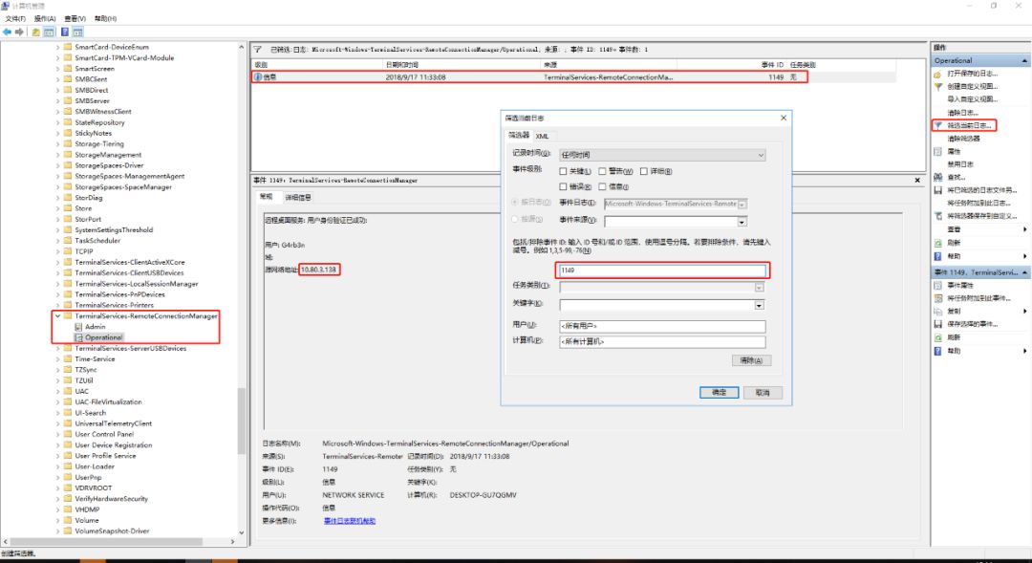Click the 取消 button in filter dialog

(763, 393)
